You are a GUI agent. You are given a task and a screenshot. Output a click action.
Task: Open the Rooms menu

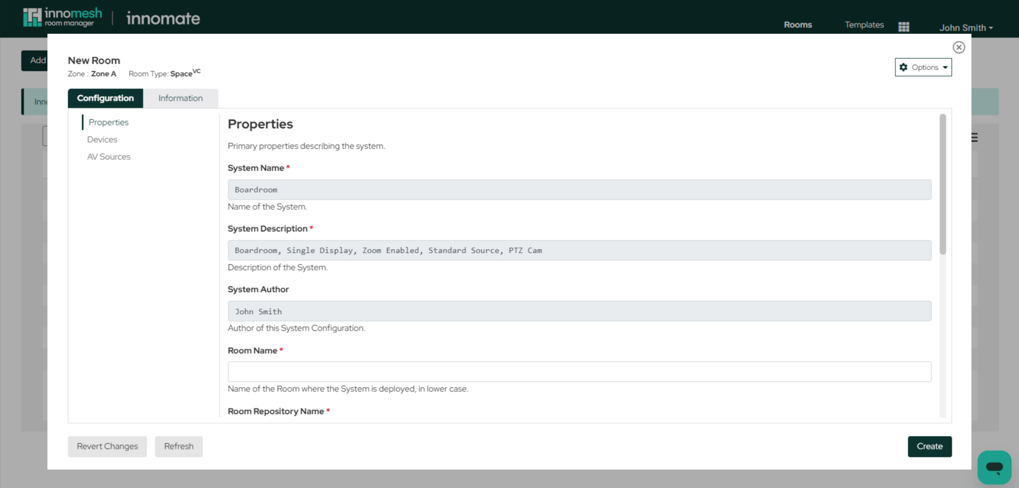[798, 24]
